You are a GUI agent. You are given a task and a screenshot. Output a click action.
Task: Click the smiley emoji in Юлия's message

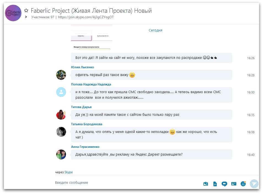pos(132,75)
